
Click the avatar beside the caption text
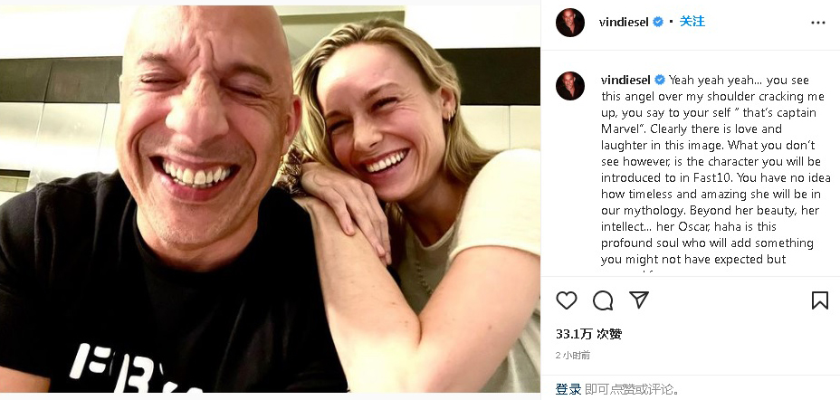[570, 86]
